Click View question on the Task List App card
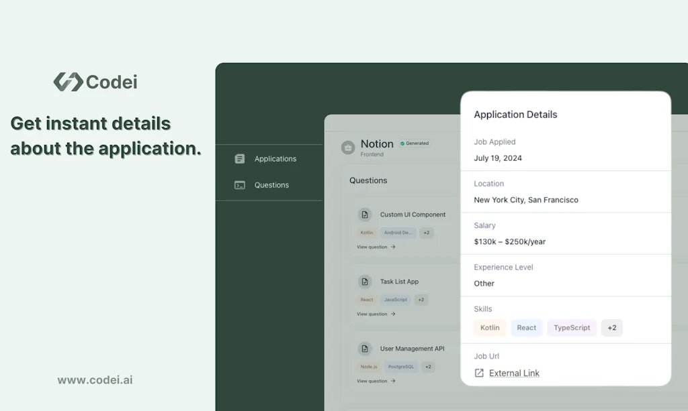Image resolution: width=688 pixels, height=411 pixels. point(370,314)
